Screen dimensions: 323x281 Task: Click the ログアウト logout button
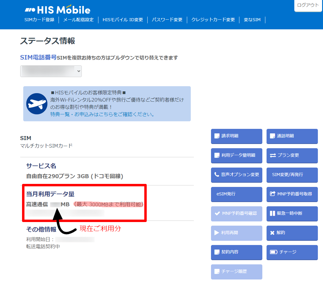tap(308, 5)
